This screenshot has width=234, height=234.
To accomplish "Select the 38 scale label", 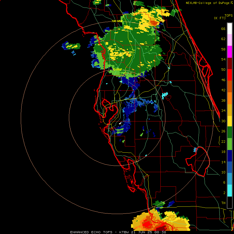I will pyautogui.click(x=223, y=100).
